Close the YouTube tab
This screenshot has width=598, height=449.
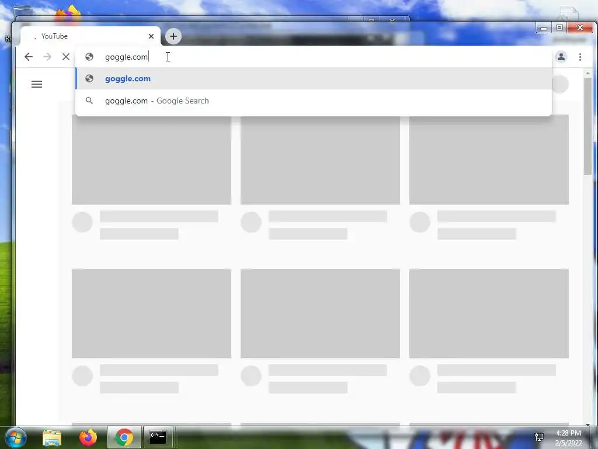tap(151, 36)
